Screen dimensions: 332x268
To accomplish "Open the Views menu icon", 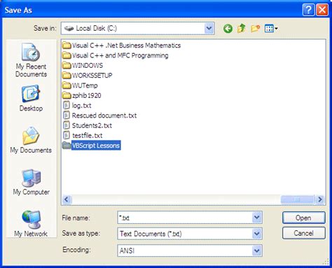I will (x=271, y=29).
